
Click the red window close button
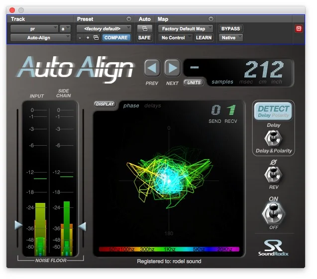[x=12, y=10]
